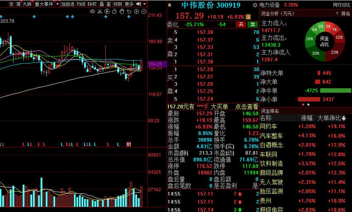
Task: Click 点击查看 large order link
Action: click(247, 107)
